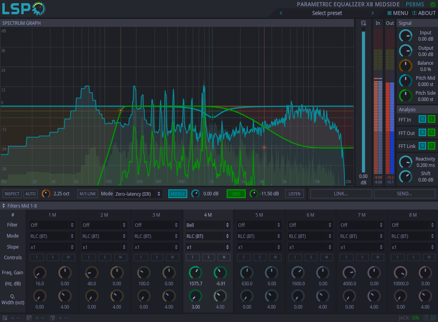Click the help question mark icon
This screenshot has width=438, height=322.
[x=426, y=318]
